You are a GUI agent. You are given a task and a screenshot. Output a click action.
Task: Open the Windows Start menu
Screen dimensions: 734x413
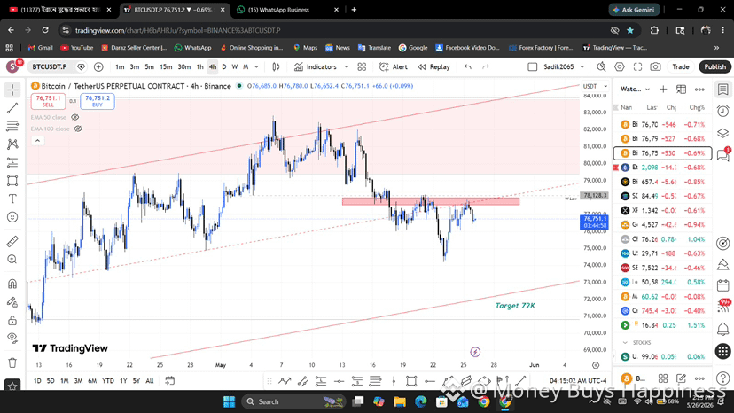(x=229, y=401)
